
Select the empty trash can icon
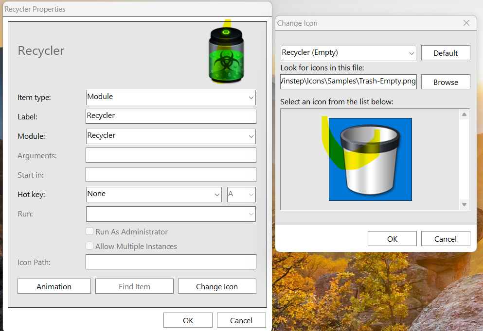(370, 159)
